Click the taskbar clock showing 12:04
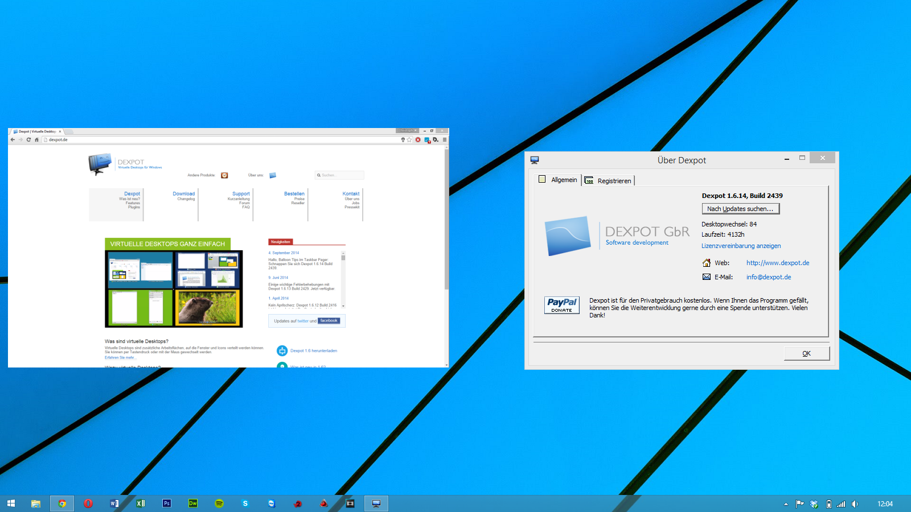The width and height of the screenshot is (911, 512). tap(885, 504)
